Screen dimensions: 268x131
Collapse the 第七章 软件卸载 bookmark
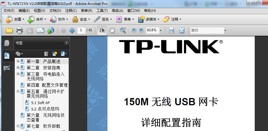tap(18, 126)
